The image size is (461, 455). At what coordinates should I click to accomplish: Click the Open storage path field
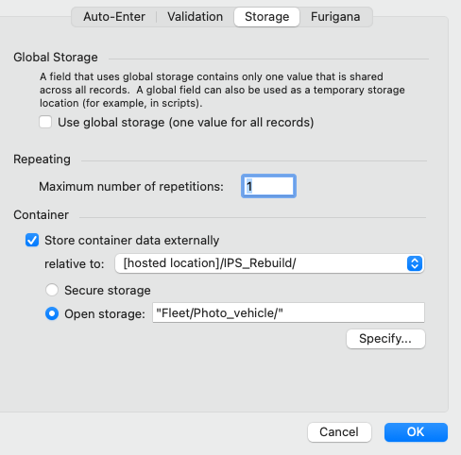(x=288, y=312)
